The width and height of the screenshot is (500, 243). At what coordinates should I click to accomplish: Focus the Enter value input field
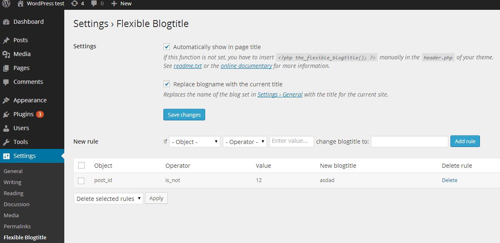click(292, 141)
